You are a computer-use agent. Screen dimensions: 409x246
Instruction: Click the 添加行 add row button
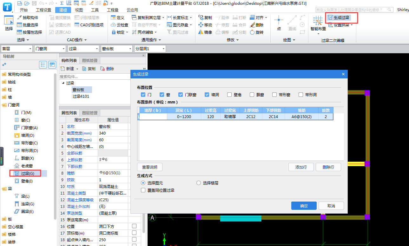pyautogui.click(x=301, y=167)
